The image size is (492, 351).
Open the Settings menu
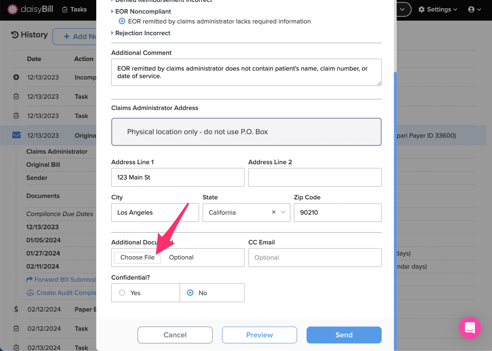pyautogui.click(x=438, y=10)
